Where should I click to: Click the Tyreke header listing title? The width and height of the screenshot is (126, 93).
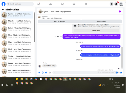(x=57, y=12)
